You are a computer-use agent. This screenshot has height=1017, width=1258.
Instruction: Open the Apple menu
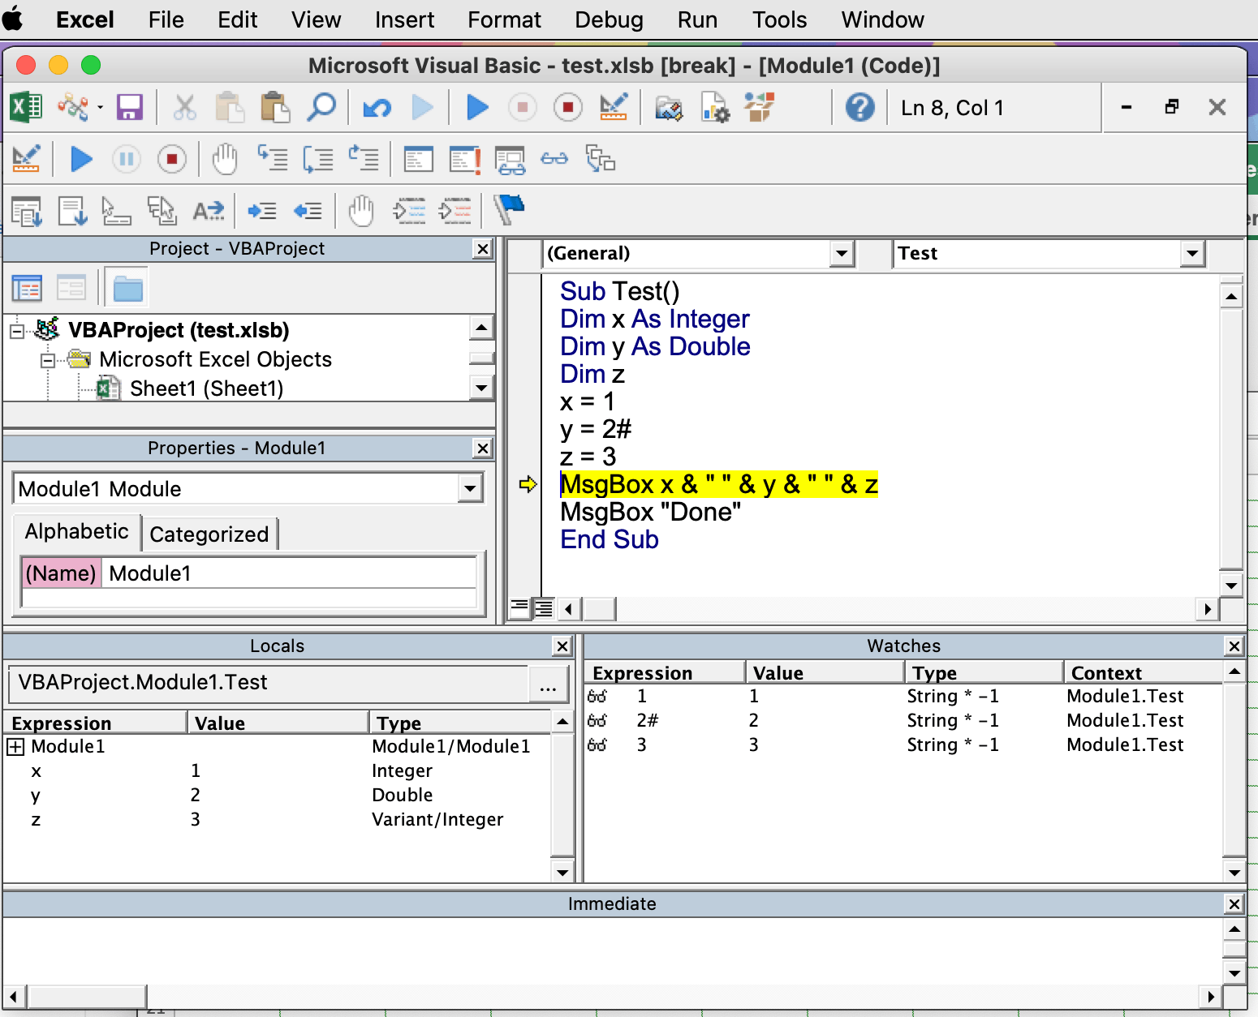[x=13, y=19]
